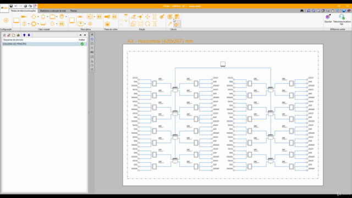
Task: Click the shield-shaped coaxial outlet icon
Action: [x=62, y=16]
